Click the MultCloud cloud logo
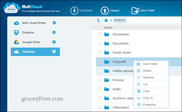 (x=12, y=8)
